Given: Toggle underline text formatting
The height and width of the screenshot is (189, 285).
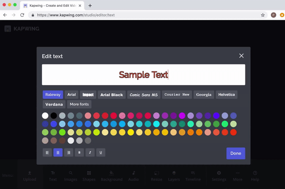Looking at the screenshot, I should [x=101, y=152].
